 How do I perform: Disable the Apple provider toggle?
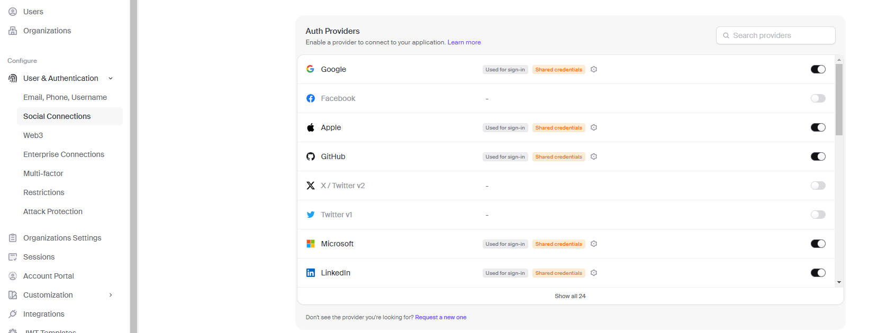(818, 127)
